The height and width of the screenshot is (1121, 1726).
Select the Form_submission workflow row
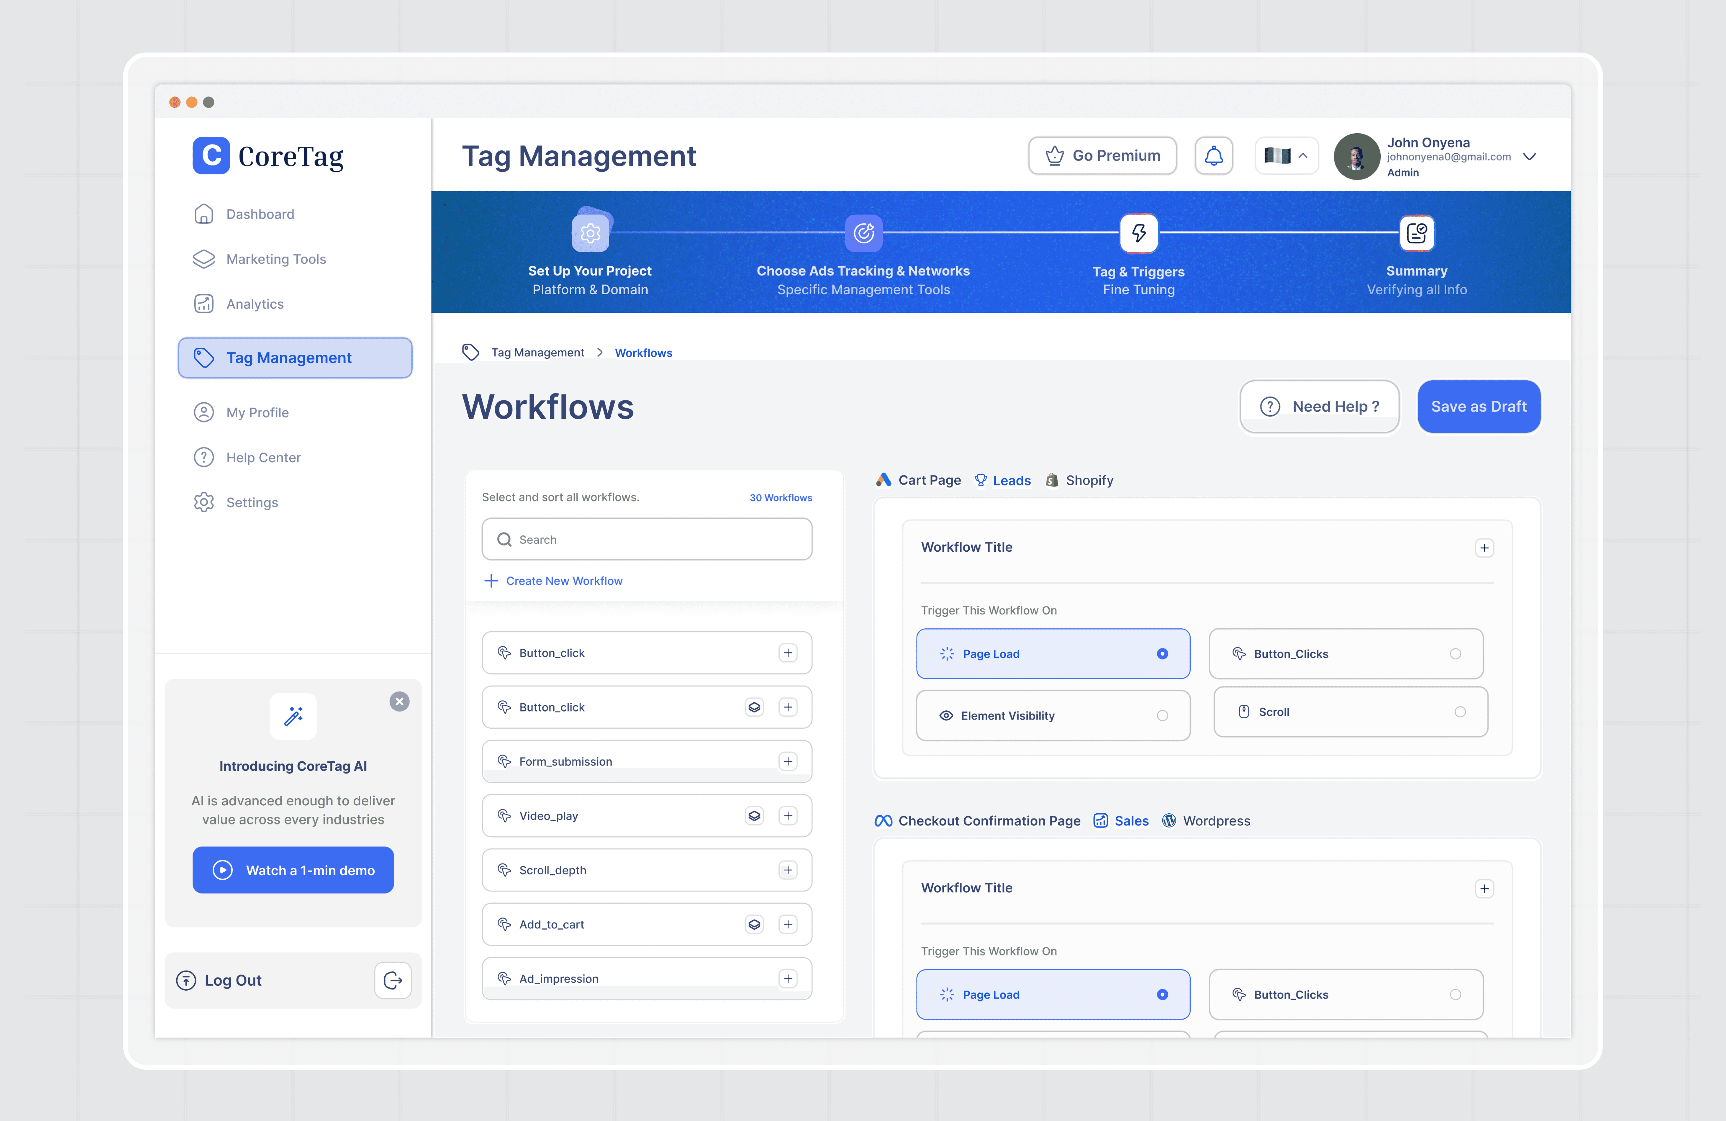(x=647, y=761)
